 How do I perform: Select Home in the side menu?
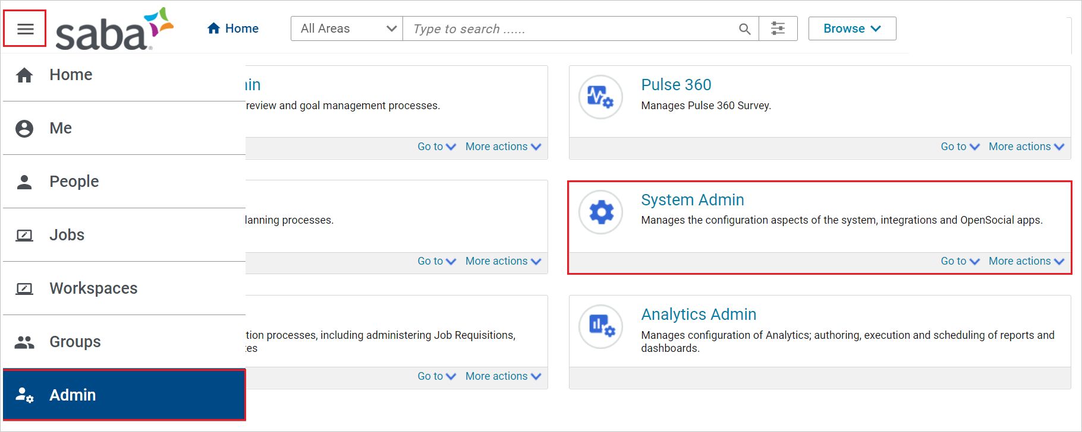click(x=124, y=75)
